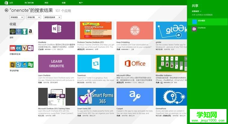Open the 主页 home tab
228x124 pixels.
click(11, 3)
